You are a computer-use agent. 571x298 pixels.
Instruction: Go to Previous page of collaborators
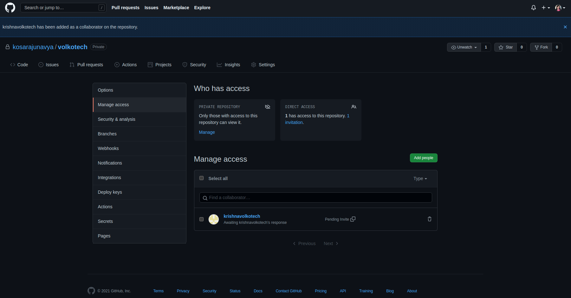click(304, 243)
